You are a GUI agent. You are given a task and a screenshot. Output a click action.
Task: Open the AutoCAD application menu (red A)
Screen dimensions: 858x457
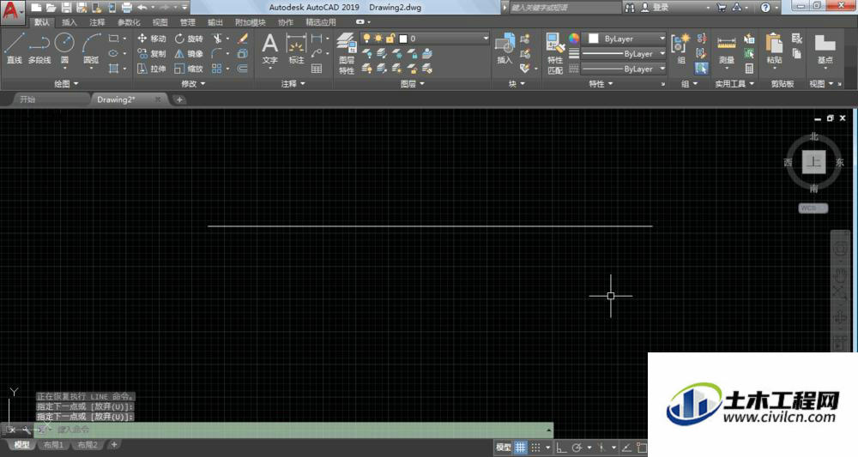12,11
